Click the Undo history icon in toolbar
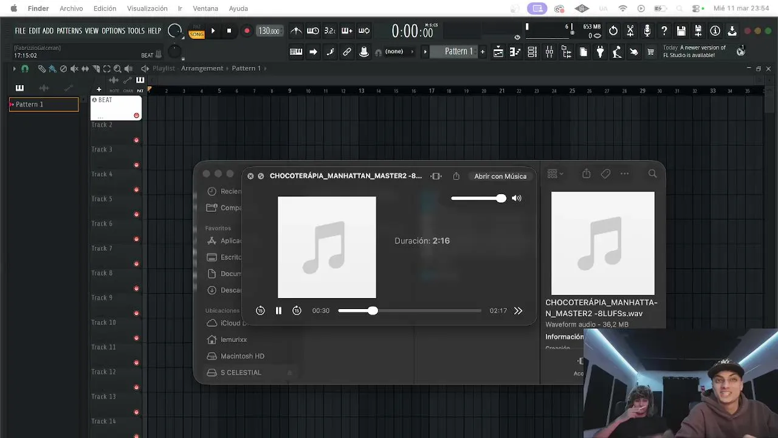 [613, 31]
